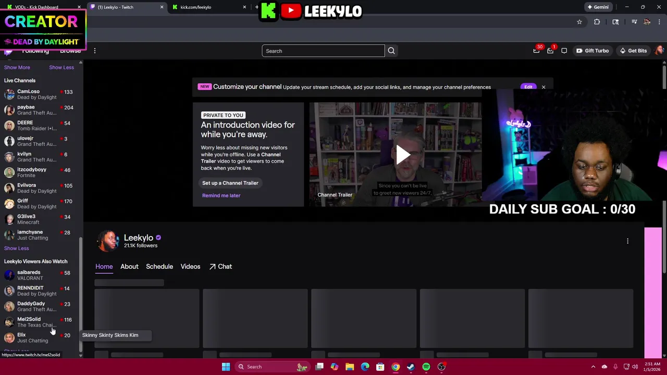Open Chrome three-dot menu

(x=659, y=22)
